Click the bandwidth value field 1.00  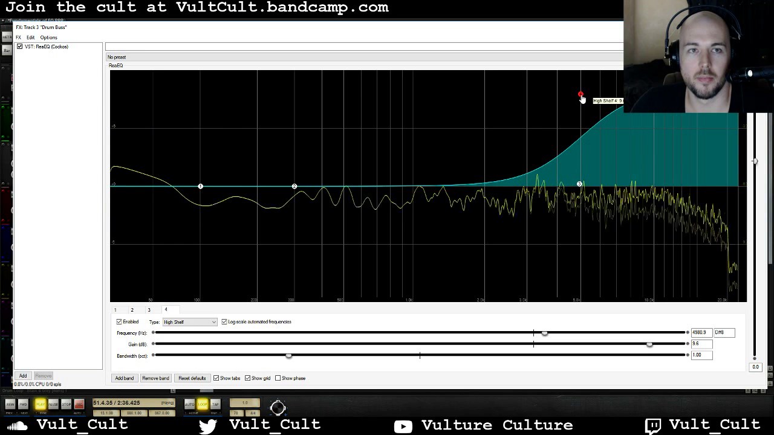[701, 355]
